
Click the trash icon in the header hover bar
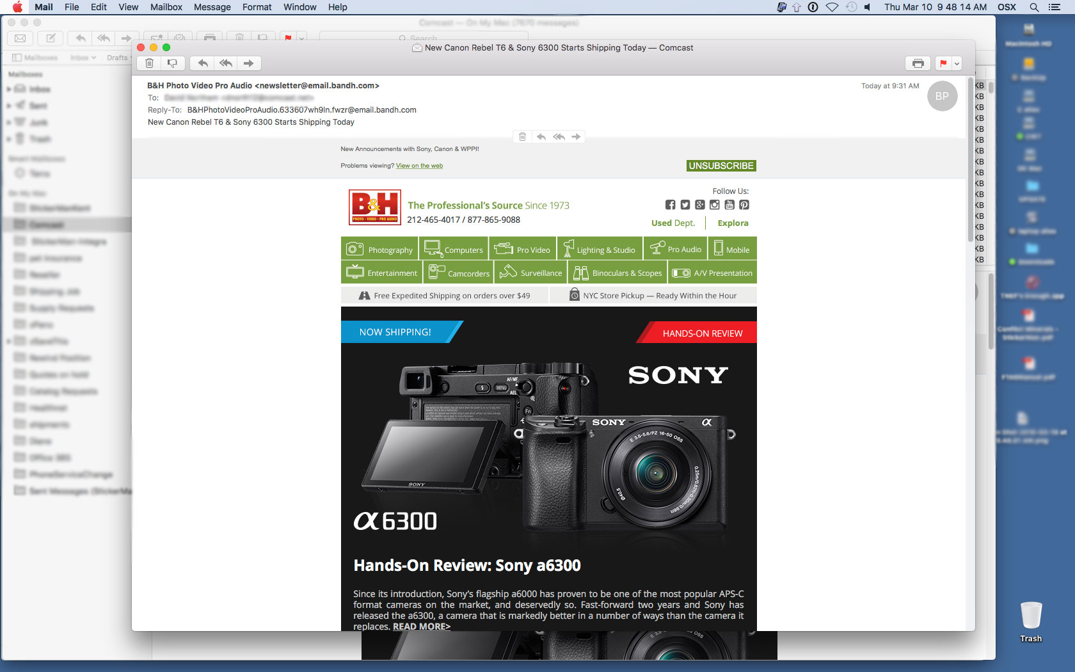coord(523,137)
